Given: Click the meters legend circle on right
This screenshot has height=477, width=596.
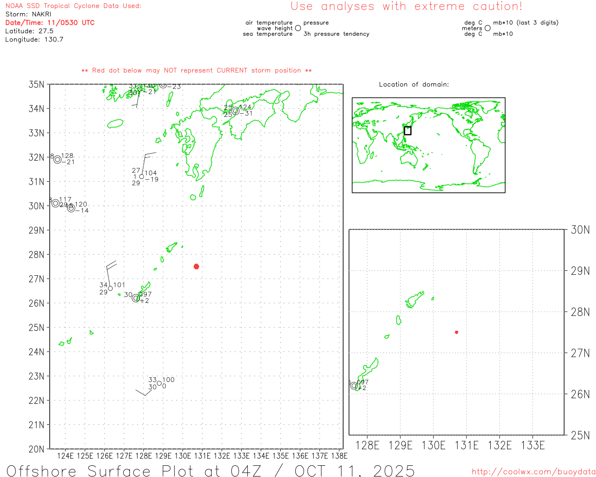Looking at the screenshot, I should 488,28.
